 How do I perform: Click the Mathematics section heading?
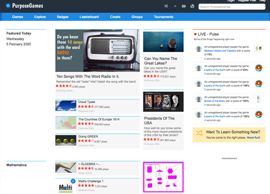coord(17,165)
